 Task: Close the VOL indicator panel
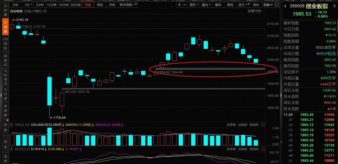[263, 125]
